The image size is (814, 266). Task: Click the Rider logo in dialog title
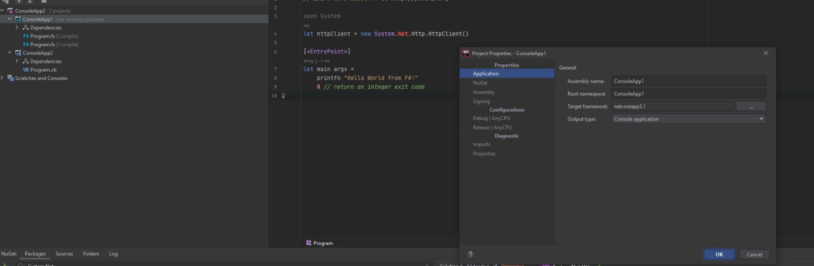pyautogui.click(x=466, y=53)
